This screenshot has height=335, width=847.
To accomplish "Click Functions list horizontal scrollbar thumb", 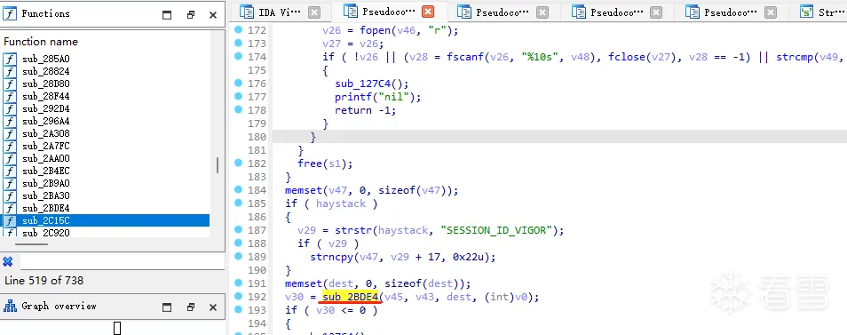I will pyautogui.click(x=31, y=244).
